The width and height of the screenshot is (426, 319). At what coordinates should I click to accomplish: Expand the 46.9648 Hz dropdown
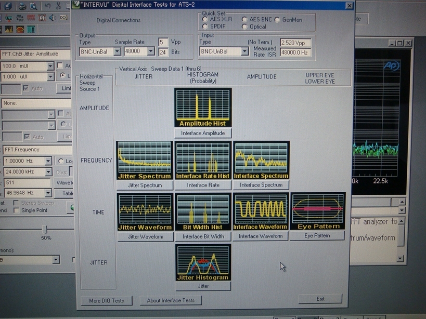click(x=48, y=193)
